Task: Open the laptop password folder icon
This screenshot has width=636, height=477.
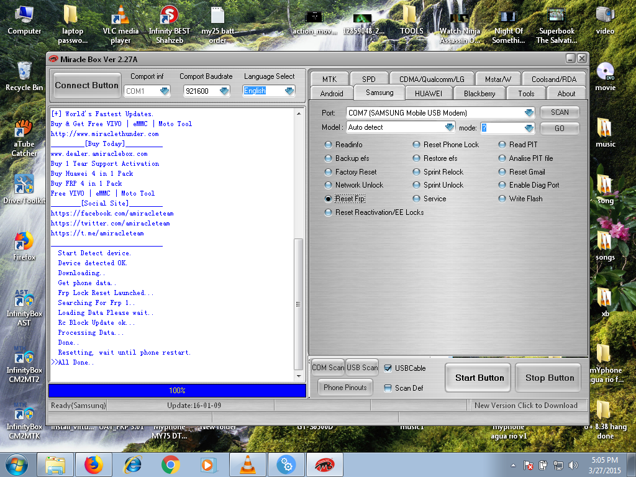Action: 72,24
